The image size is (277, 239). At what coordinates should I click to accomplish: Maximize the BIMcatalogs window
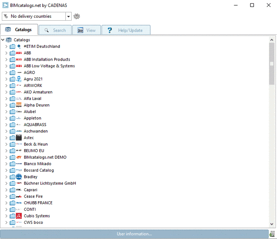point(252,5)
